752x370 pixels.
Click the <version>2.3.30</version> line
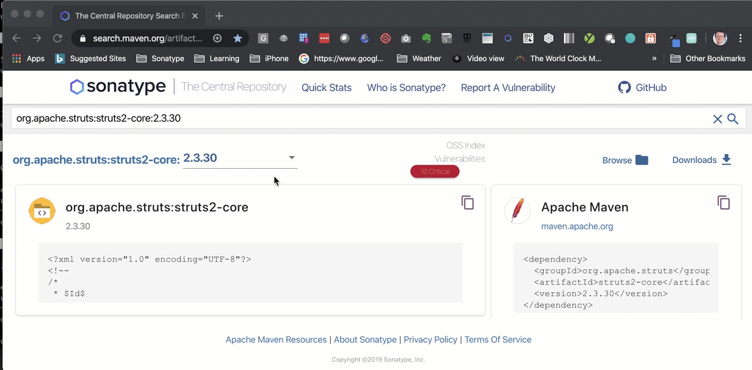600,294
